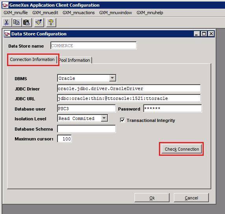Expand the Isolation Level dropdown
This screenshot has width=225, height=214.
click(x=104, y=118)
